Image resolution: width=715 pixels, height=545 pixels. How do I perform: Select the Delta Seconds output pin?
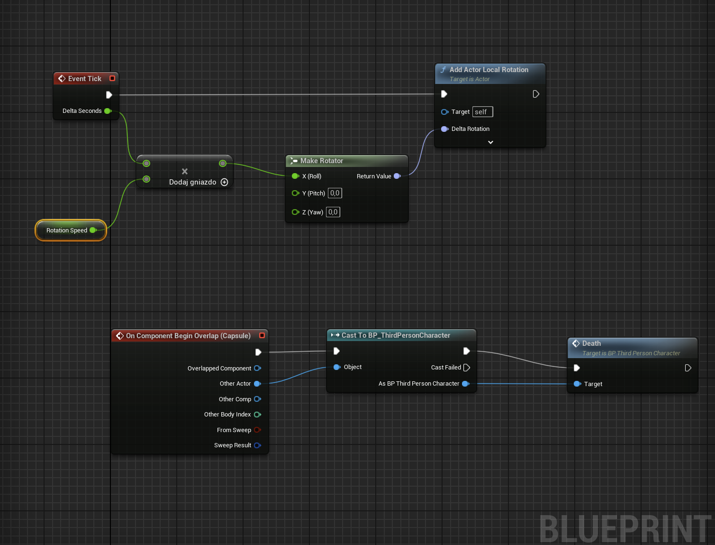click(x=108, y=111)
